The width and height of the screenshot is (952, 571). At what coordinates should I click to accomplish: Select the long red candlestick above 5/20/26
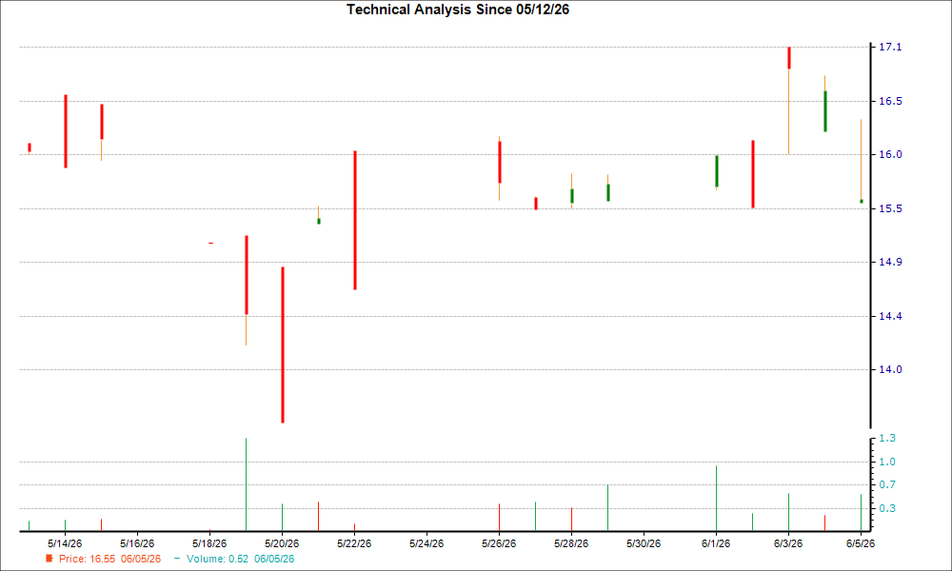[283, 345]
